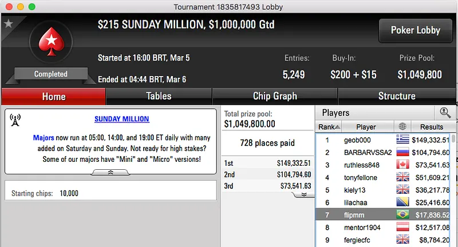This screenshot has height=247, width=458.
Task: Click the Majors link text
Action: pyautogui.click(x=44, y=138)
